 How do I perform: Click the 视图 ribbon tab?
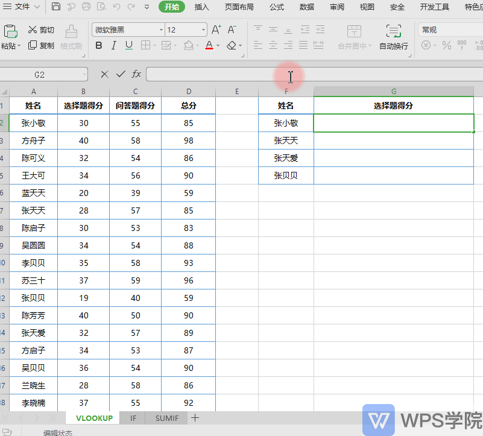point(367,7)
